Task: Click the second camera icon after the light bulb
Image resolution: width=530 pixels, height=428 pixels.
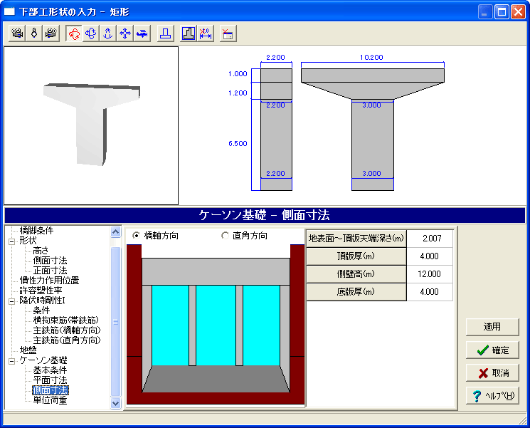Action: click(51, 33)
